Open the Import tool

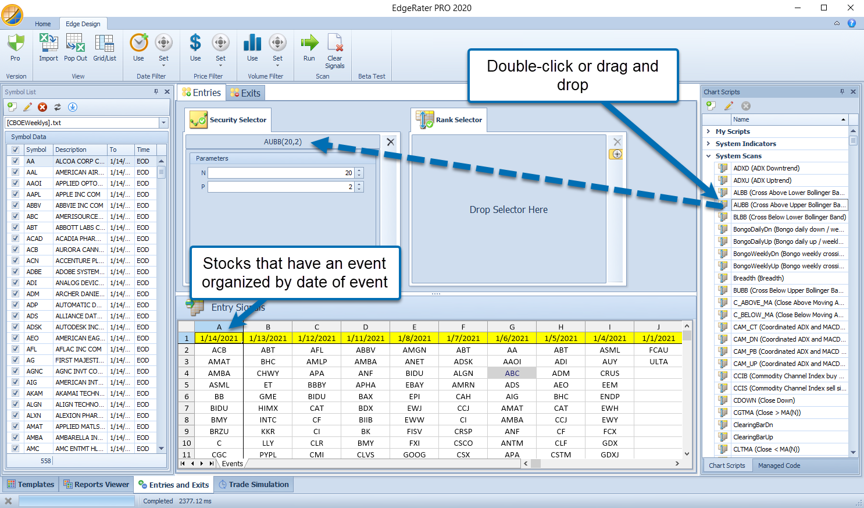48,42
